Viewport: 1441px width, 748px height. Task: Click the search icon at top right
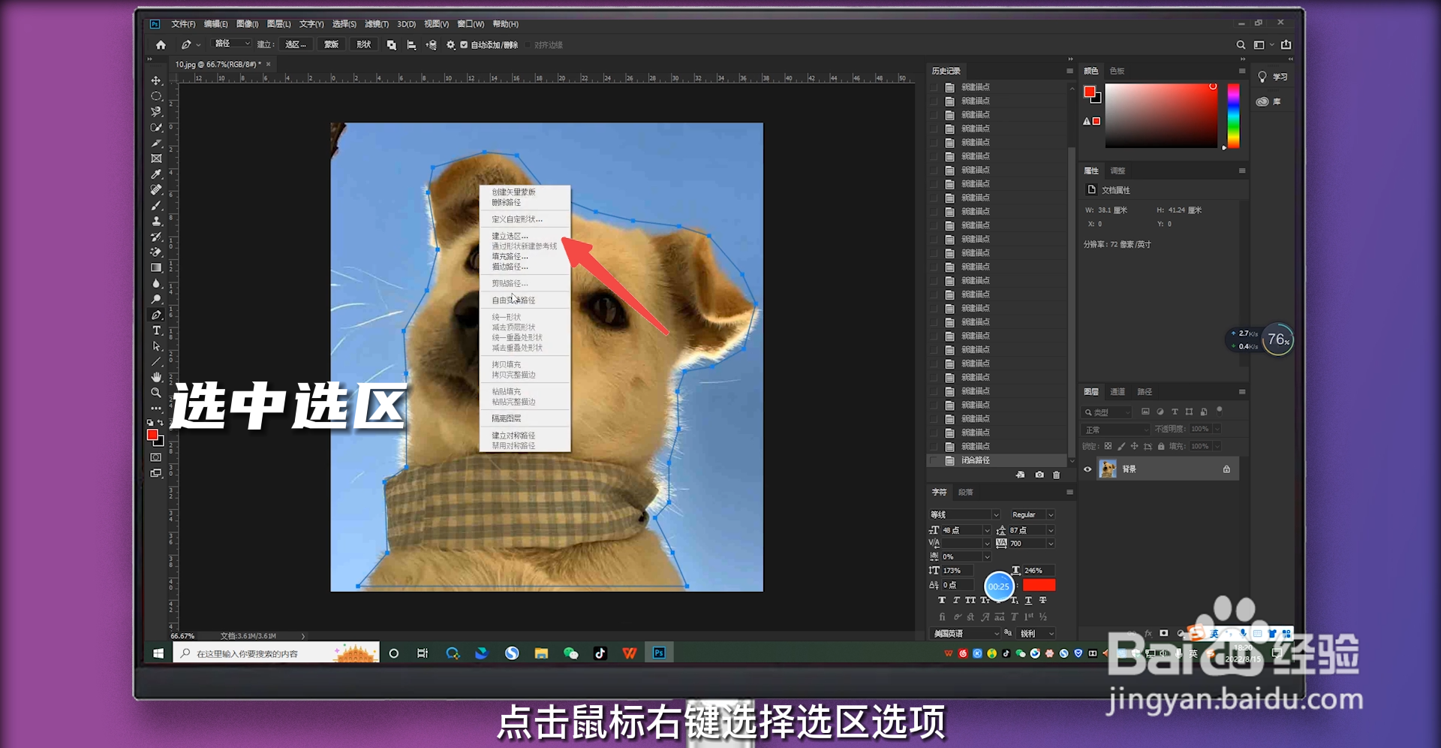[1241, 45]
